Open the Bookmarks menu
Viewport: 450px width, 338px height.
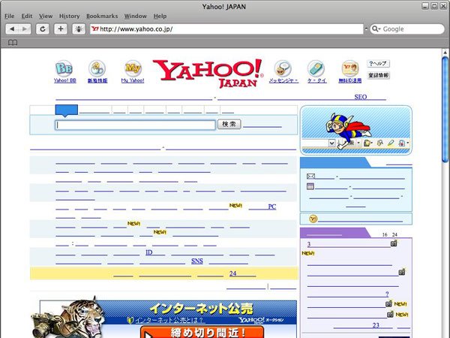point(102,16)
